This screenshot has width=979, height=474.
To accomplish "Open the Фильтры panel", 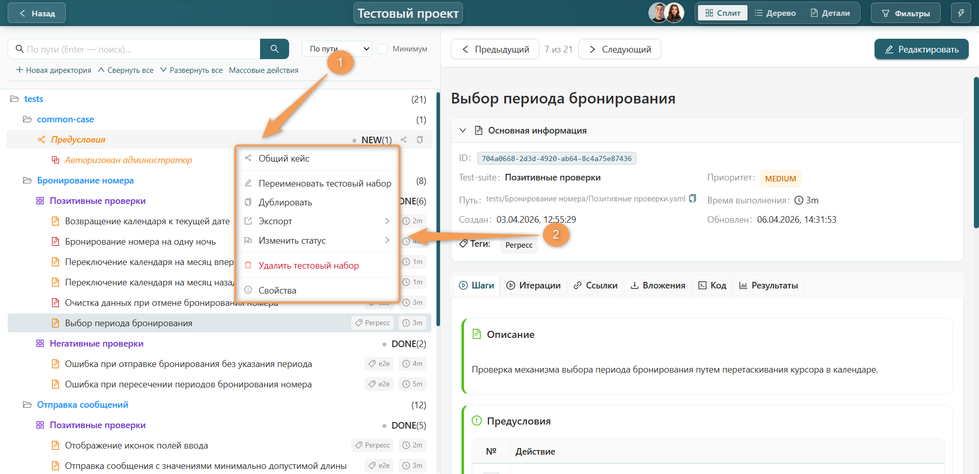I will coord(906,13).
